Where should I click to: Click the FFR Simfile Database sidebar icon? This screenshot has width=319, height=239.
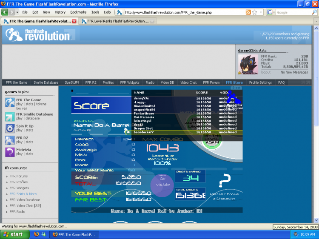[x=10, y=117]
